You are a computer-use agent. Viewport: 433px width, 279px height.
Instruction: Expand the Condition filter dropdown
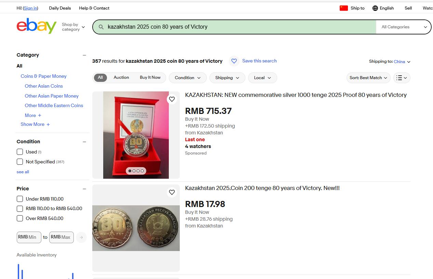coord(188,78)
